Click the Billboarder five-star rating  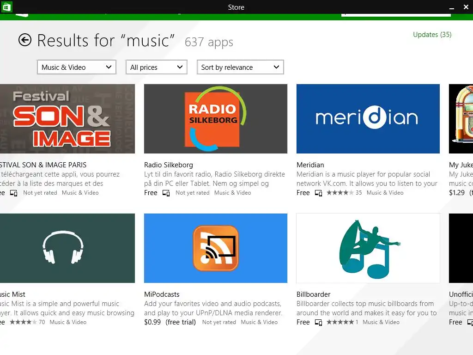340,322
